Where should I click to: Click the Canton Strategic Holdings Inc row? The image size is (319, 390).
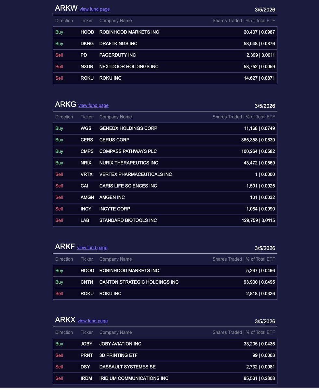coord(165,282)
